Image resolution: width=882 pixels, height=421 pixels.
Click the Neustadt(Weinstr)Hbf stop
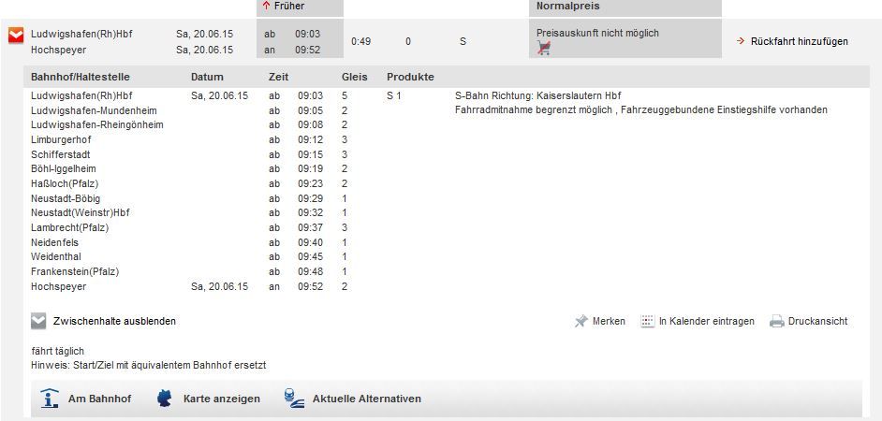pyautogui.click(x=80, y=212)
